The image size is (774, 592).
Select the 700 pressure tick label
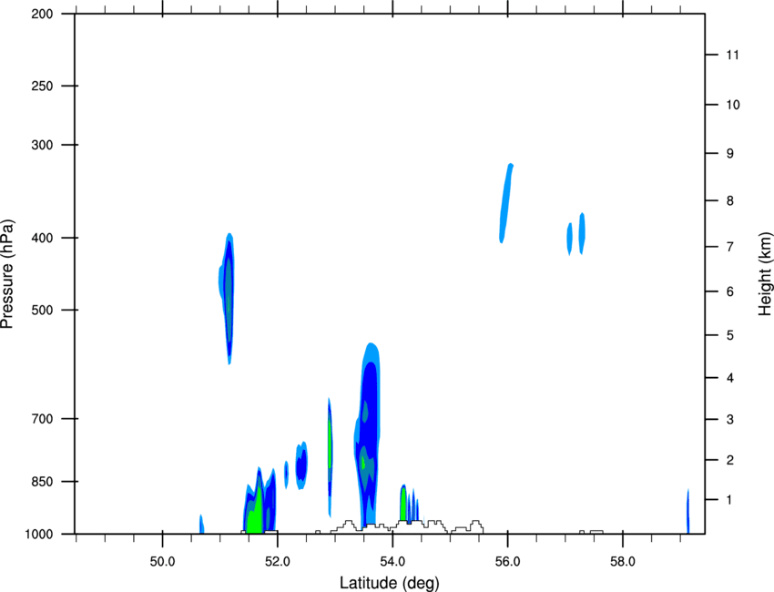click(x=42, y=419)
